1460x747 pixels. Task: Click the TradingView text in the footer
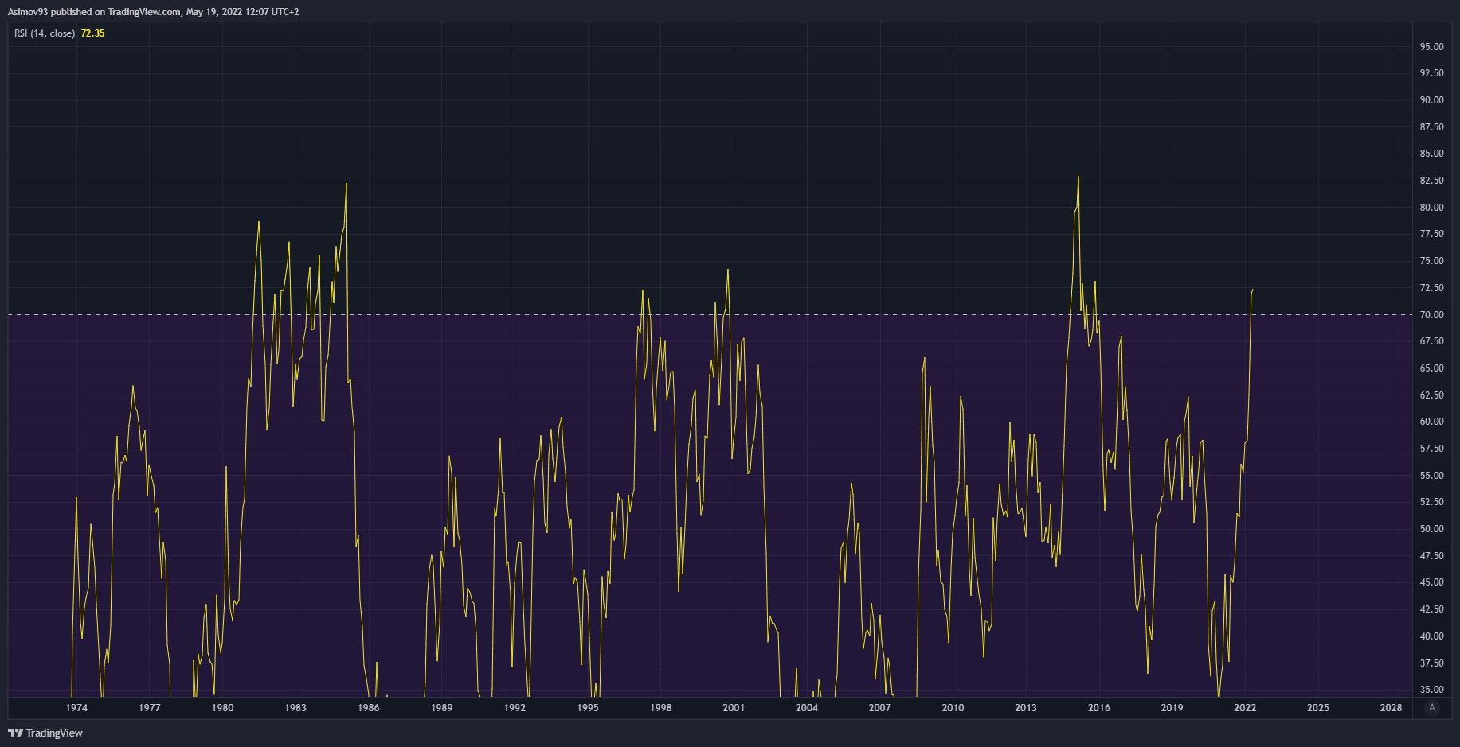pyautogui.click(x=54, y=733)
